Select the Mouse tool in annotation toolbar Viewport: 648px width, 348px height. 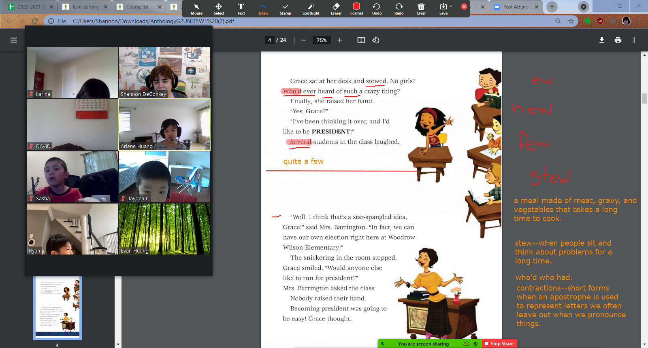196,9
